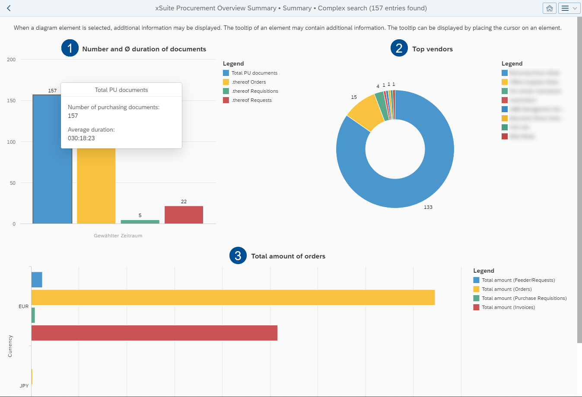This screenshot has height=397, width=582.
Task: Click the back arrow at the top left
Action: [8, 8]
